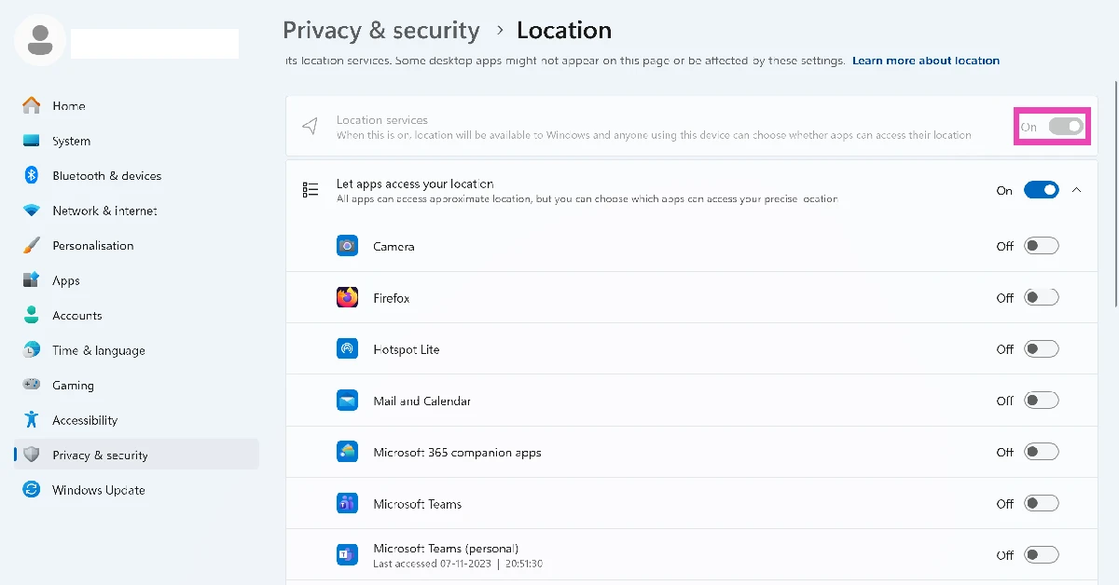Collapse the Let apps access location section

click(1077, 189)
